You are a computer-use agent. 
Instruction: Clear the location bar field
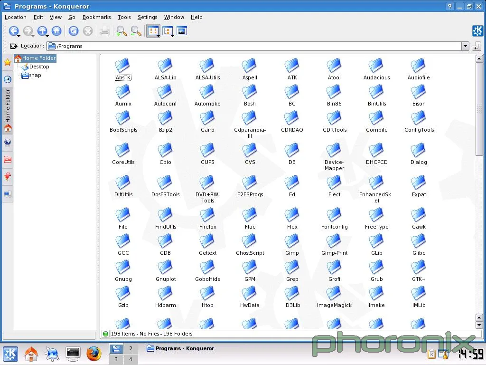13,46
